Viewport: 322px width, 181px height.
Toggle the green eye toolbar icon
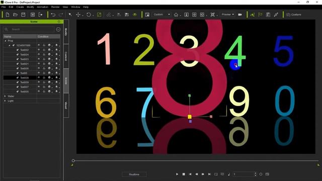coord(135,15)
